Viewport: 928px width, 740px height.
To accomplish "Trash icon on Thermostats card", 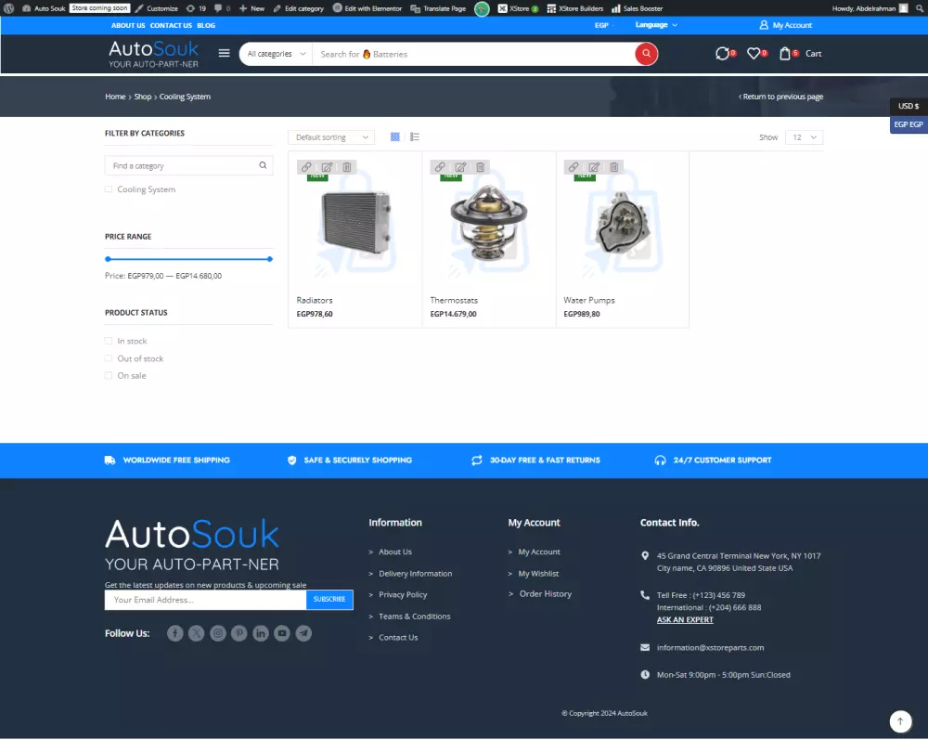I will pyautogui.click(x=481, y=167).
